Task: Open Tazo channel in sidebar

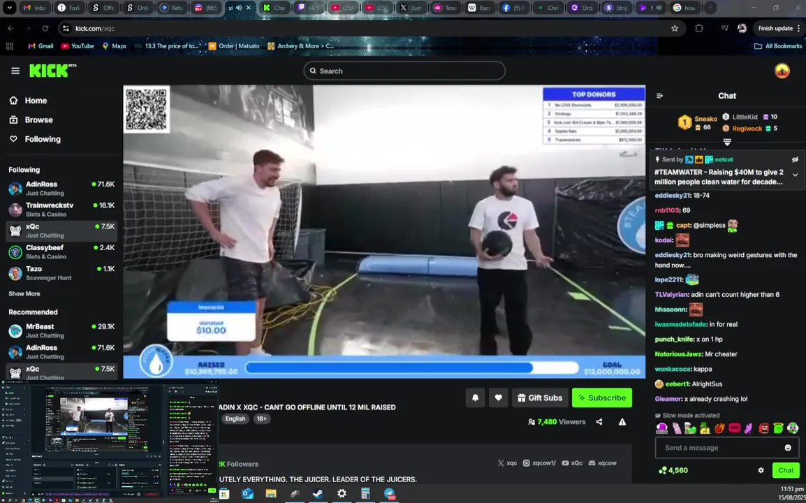Action: pos(61,273)
